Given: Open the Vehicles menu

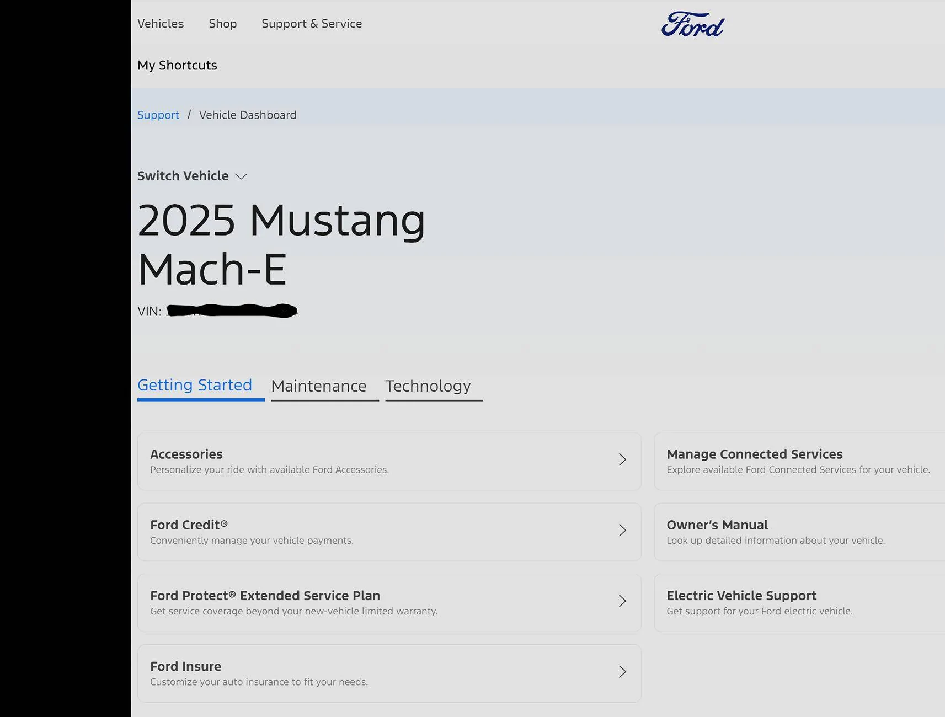Looking at the screenshot, I should (x=161, y=24).
